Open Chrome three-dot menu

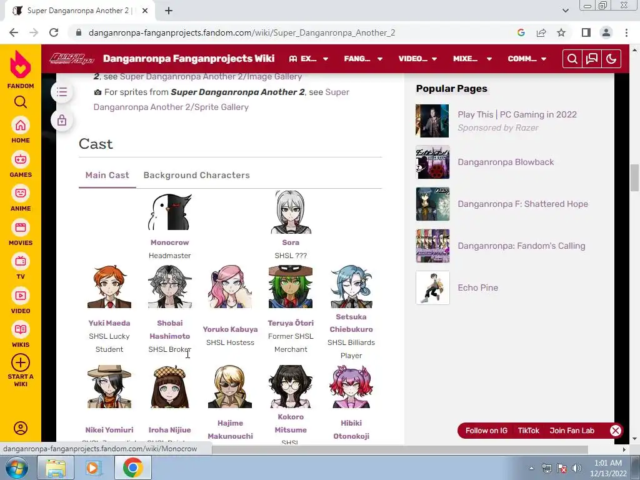pos(626,32)
